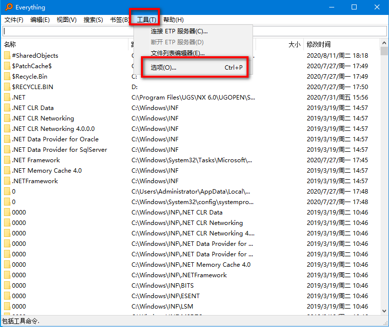Click date 2020/7/27/周一 17:45
Viewport: 389px width, 327px height.
point(337,160)
